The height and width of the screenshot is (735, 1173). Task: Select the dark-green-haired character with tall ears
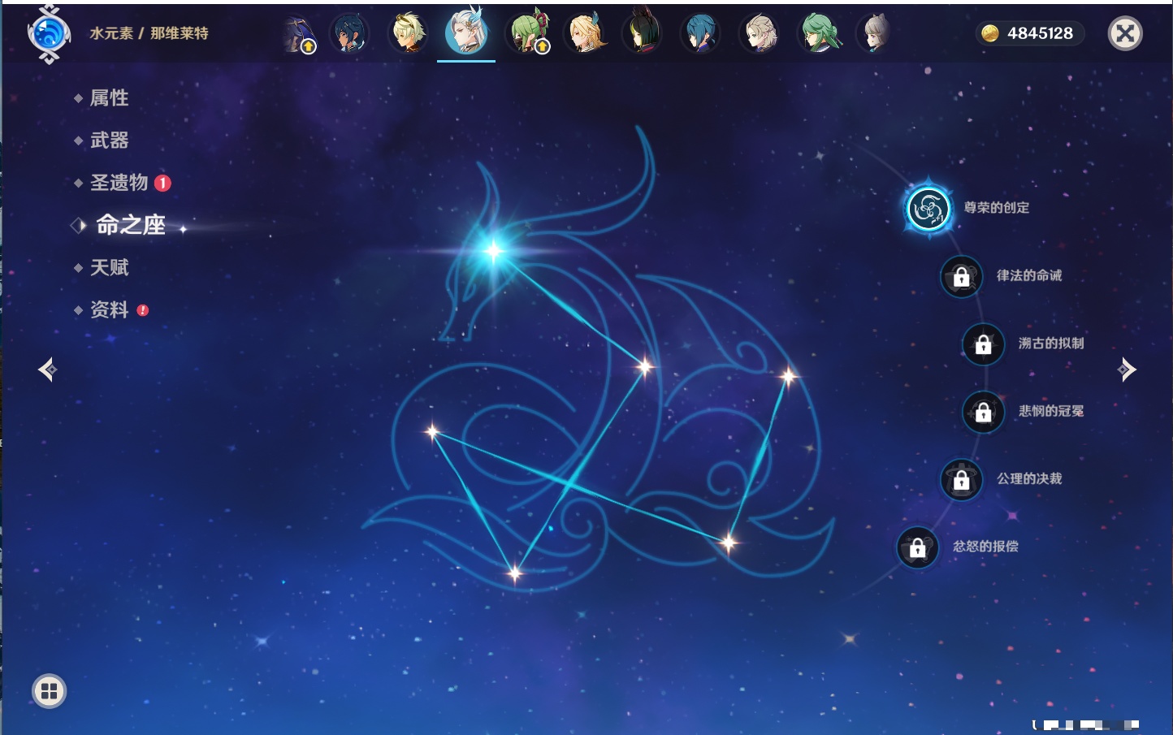coord(642,32)
